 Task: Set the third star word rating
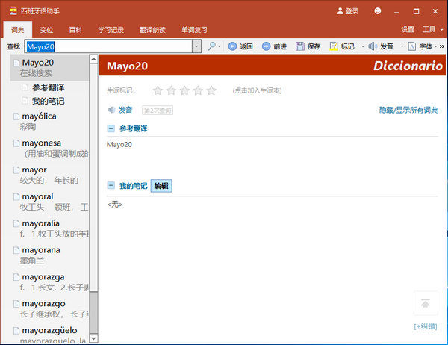pos(184,90)
